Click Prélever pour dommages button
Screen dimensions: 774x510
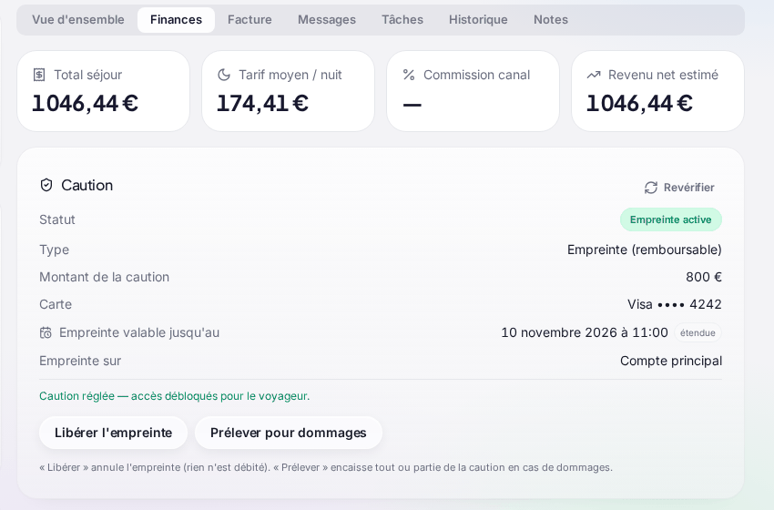coord(289,433)
